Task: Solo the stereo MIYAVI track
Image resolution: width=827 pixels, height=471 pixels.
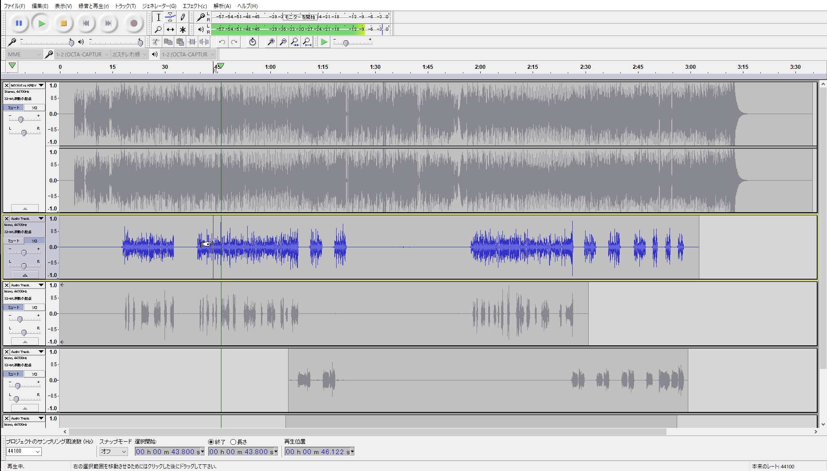Action: click(x=34, y=107)
